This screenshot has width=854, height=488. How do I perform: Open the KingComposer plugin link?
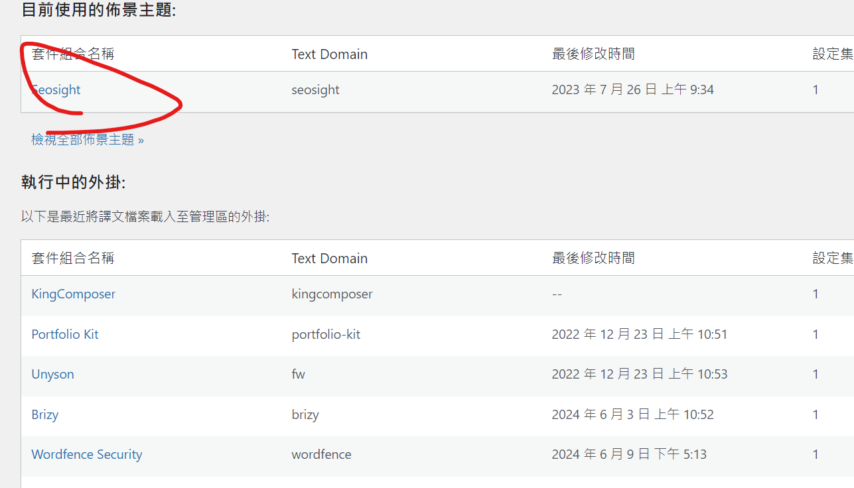pos(73,294)
